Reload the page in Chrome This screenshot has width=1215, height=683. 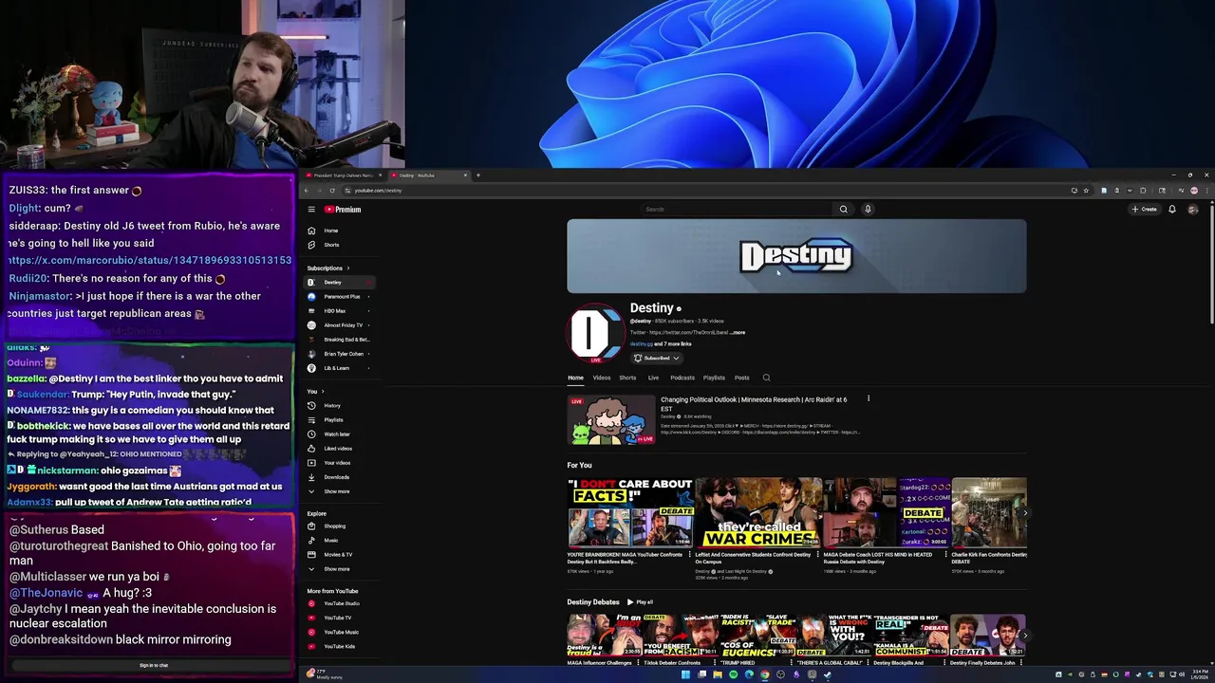pyautogui.click(x=333, y=191)
